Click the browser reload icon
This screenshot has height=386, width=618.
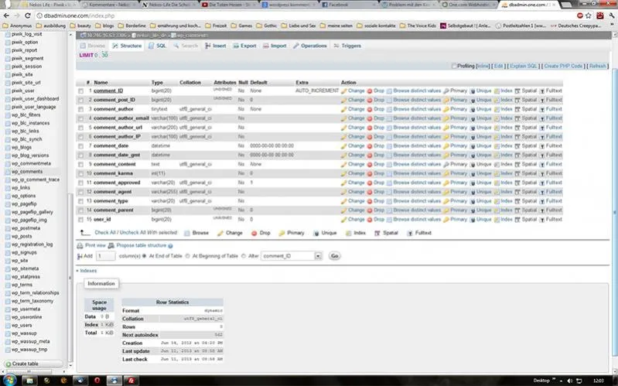click(x=28, y=15)
